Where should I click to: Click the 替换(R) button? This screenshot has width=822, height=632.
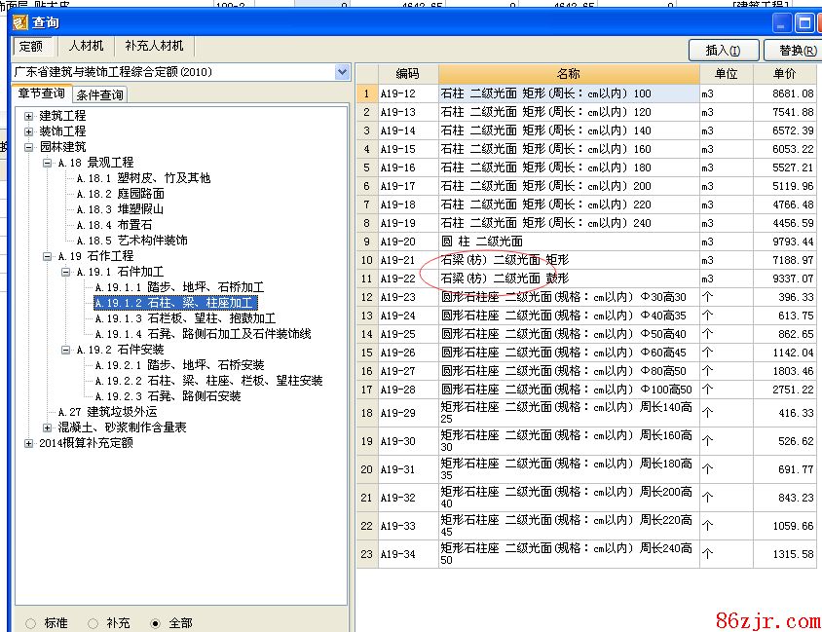pyautogui.click(x=794, y=51)
